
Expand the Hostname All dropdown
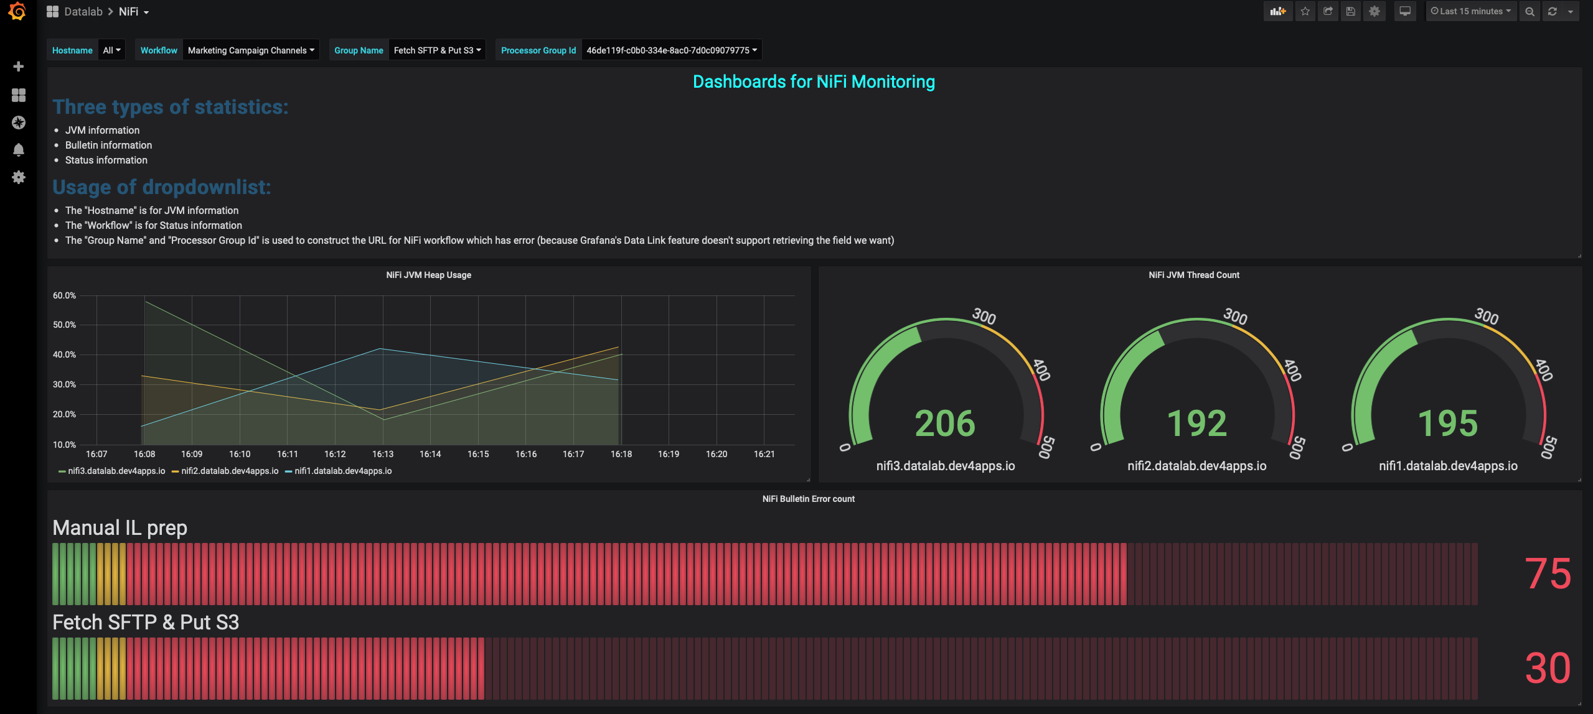point(112,50)
